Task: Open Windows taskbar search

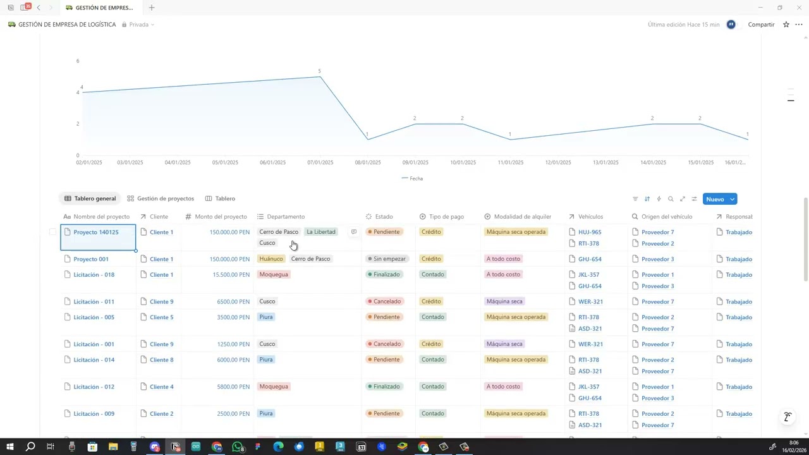Action: [x=30, y=447]
